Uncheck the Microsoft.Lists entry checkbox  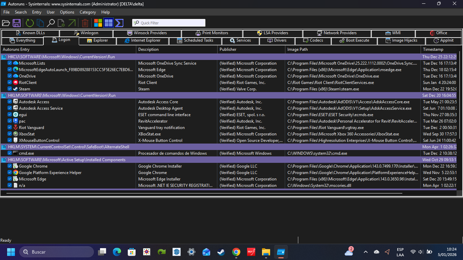pyautogui.click(x=10, y=63)
